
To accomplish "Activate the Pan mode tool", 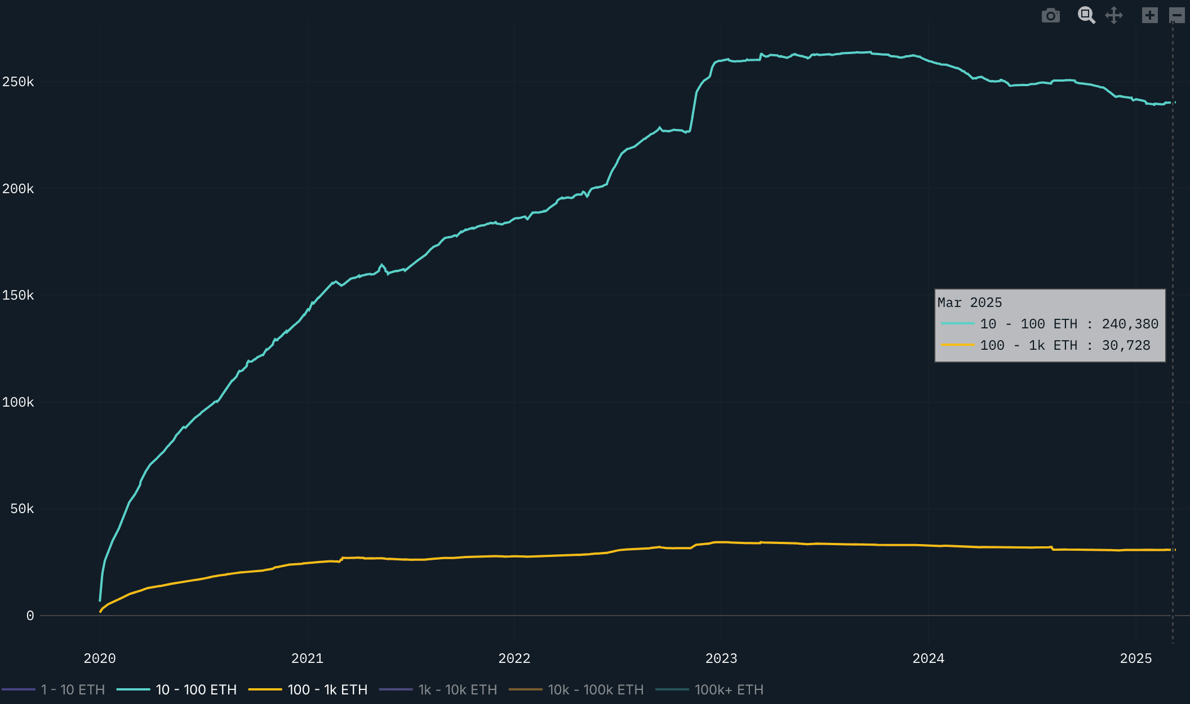I will (1114, 15).
